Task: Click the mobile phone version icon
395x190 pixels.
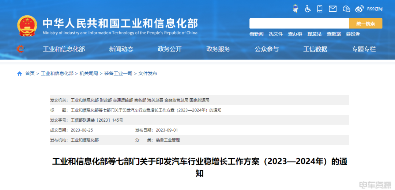Action: (x=320, y=9)
